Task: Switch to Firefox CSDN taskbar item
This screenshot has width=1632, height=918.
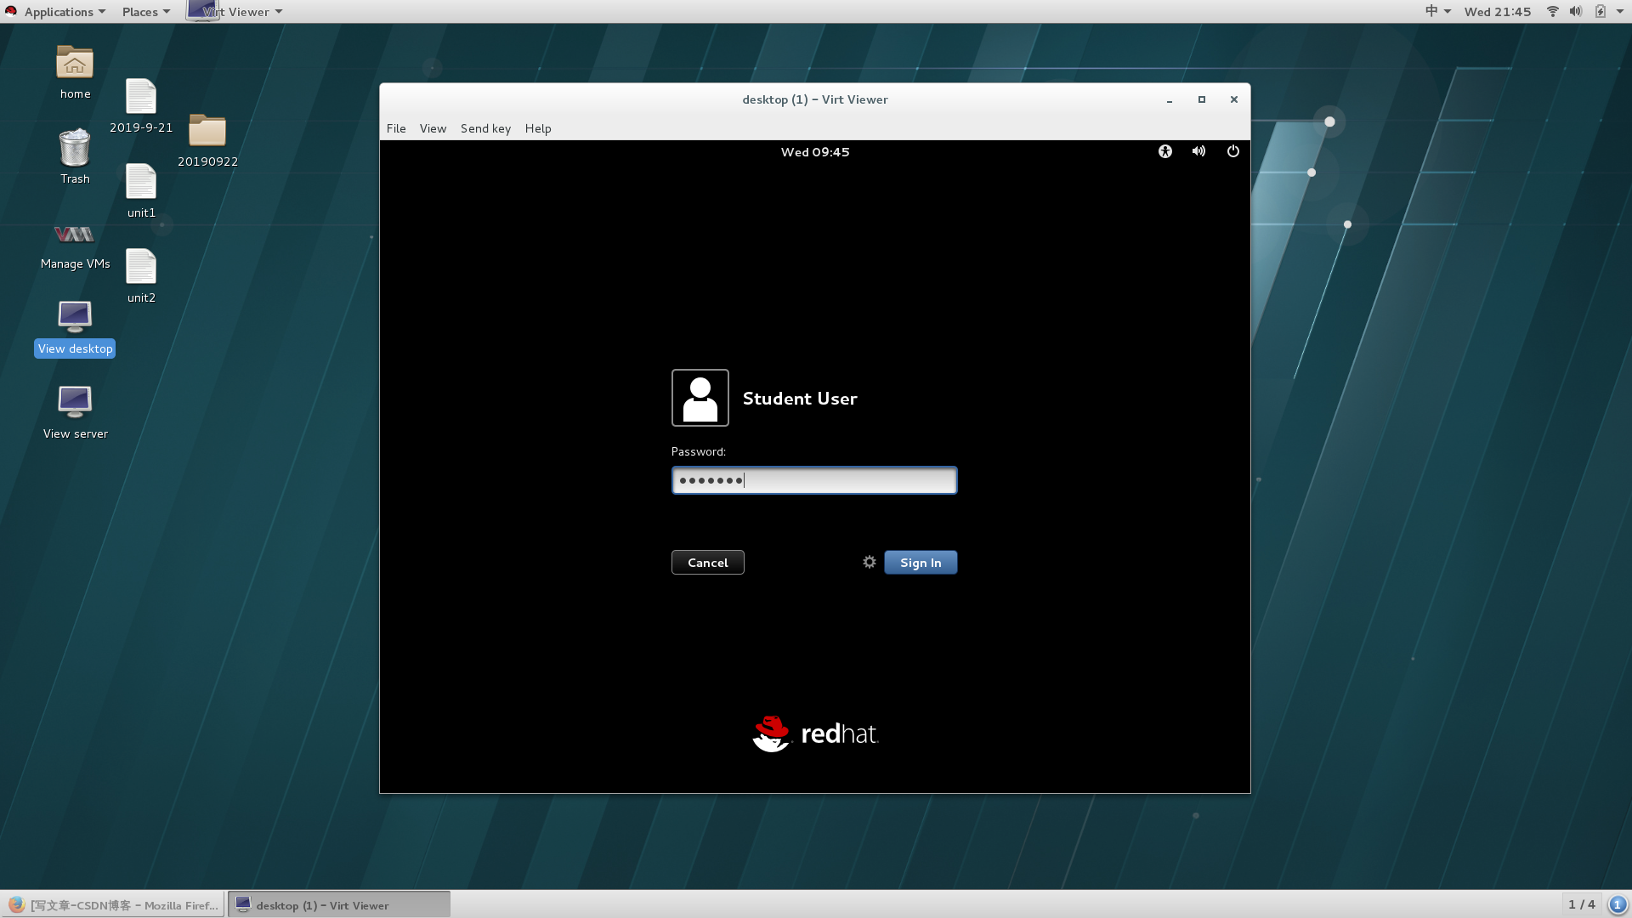Action: (x=114, y=904)
